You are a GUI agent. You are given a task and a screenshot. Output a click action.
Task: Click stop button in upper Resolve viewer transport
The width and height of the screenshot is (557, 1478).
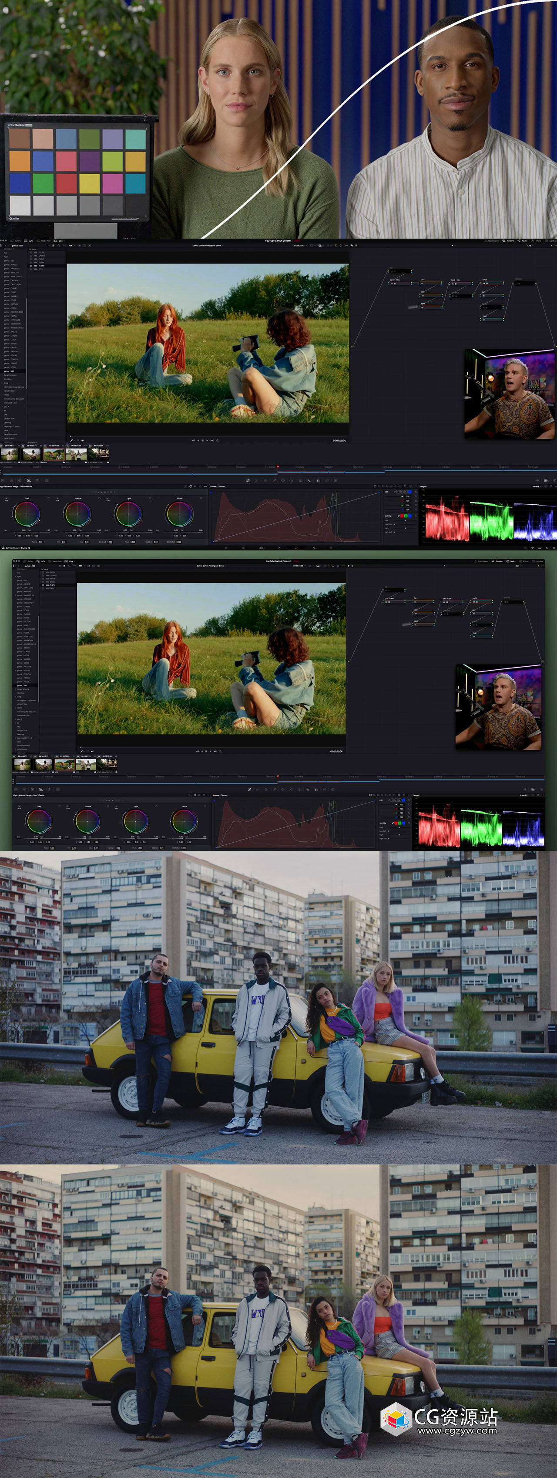coord(202,441)
